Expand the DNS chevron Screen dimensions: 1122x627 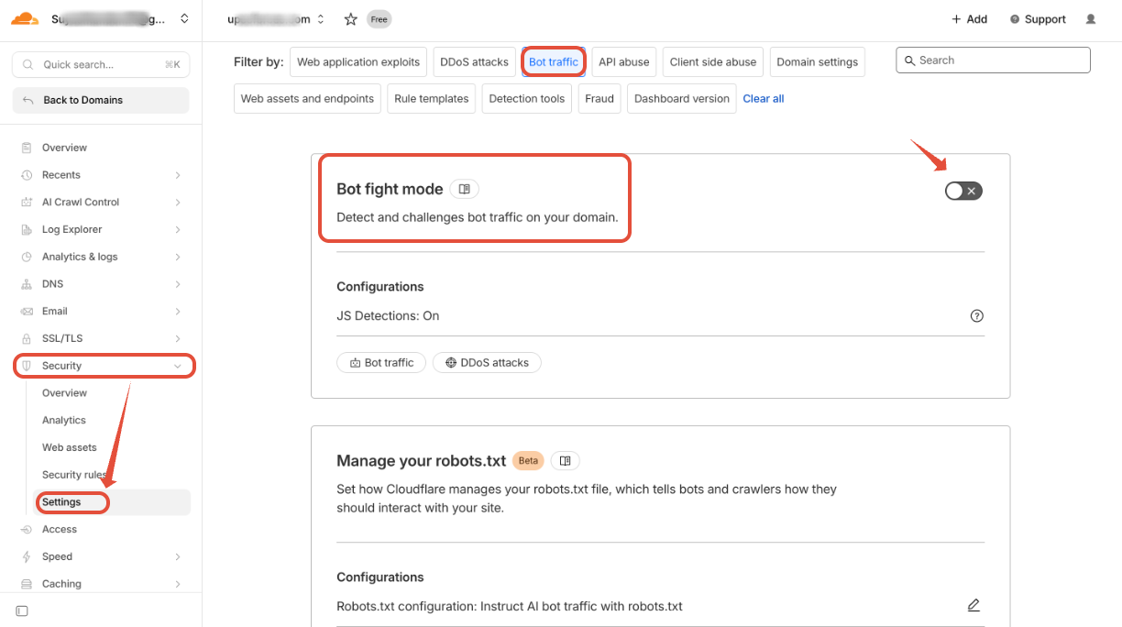pyautogui.click(x=178, y=284)
